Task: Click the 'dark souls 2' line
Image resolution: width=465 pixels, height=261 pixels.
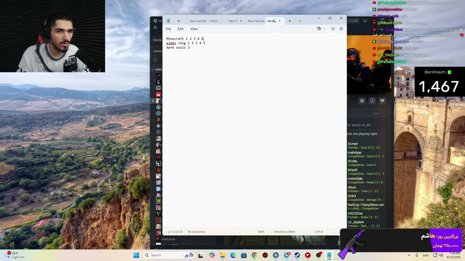Action: (178, 47)
